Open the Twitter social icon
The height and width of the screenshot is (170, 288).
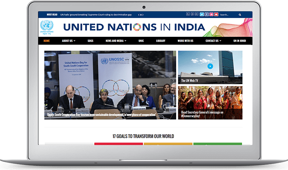tap(202, 14)
